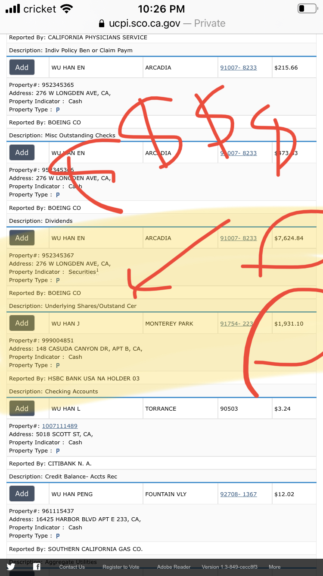Tap Property Type P under property 952345365
The height and width of the screenshot is (576, 323).
[x=58, y=110]
